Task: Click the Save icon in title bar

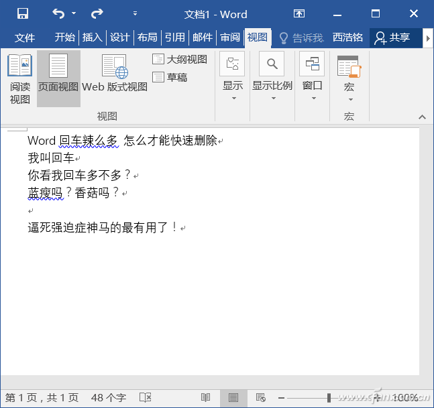Action: (22, 13)
